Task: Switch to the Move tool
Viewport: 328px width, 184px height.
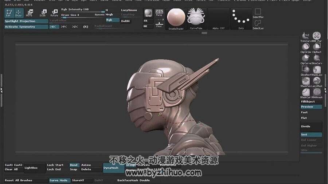Action: point(29,13)
